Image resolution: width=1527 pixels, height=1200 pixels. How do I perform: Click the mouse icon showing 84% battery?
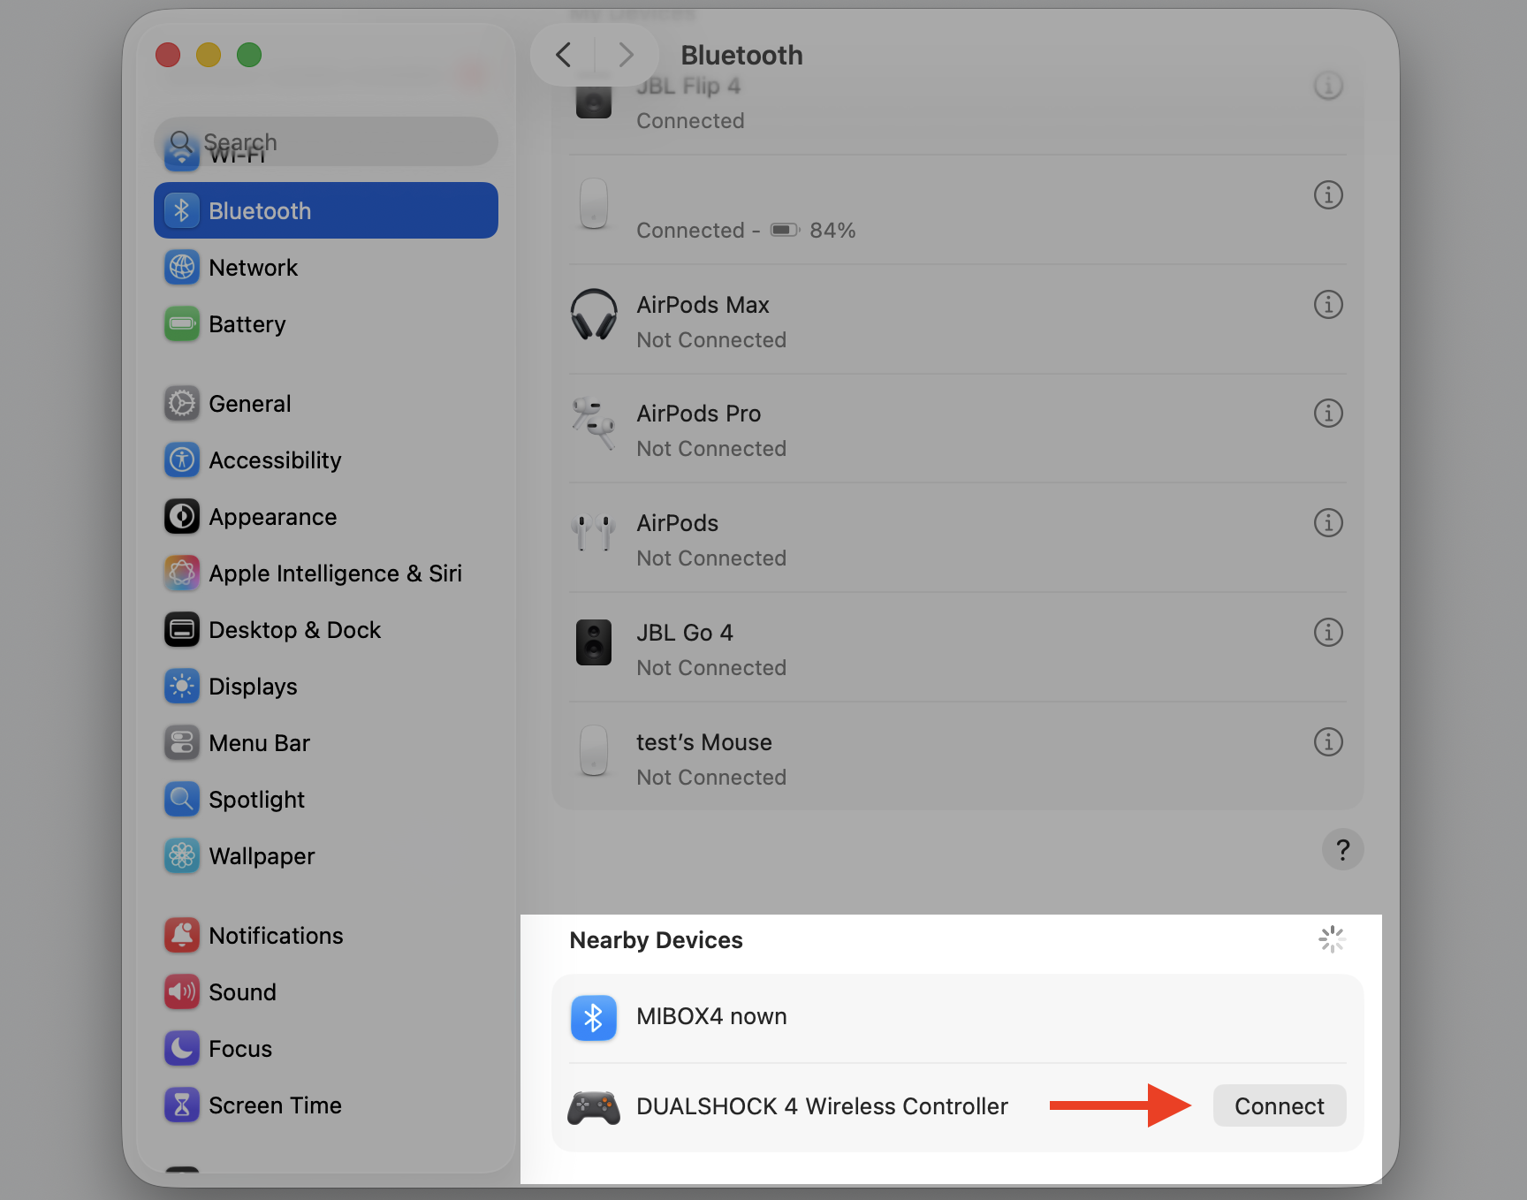[594, 203]
